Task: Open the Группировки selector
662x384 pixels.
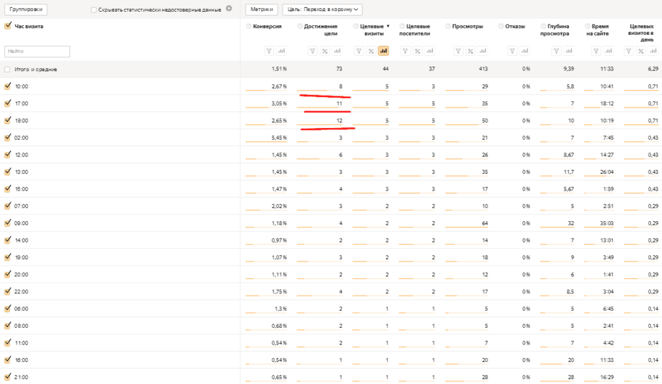Action: (x=25, y=10)
